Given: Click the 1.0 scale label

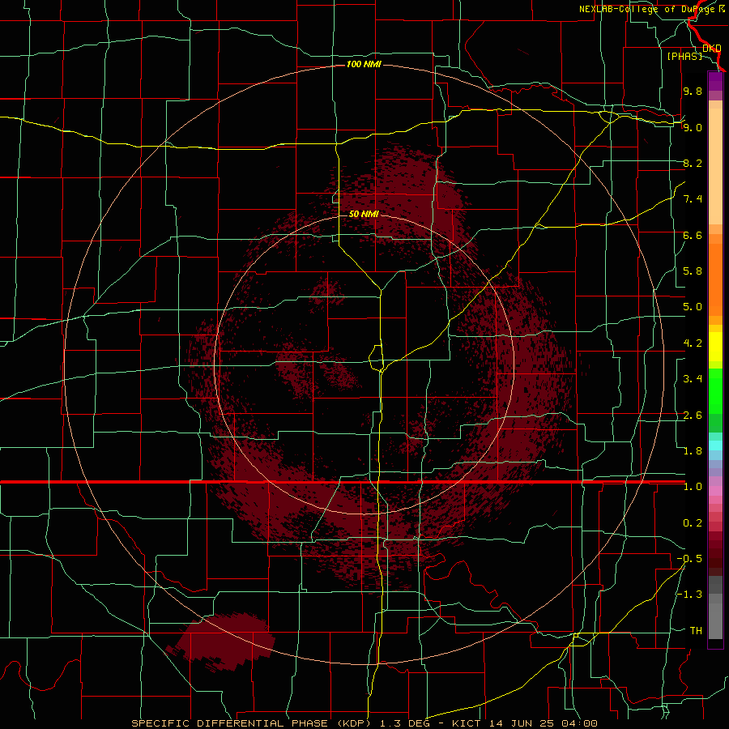Looking at the screenshot, I should 693,487.
